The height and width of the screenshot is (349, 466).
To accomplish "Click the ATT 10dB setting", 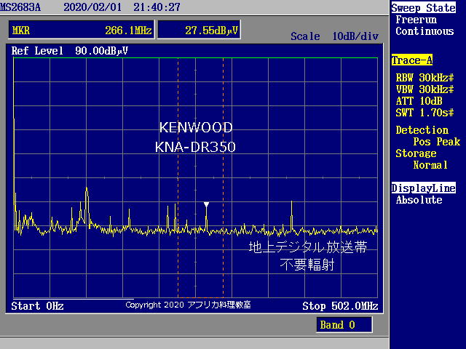I will coord(419,101).
